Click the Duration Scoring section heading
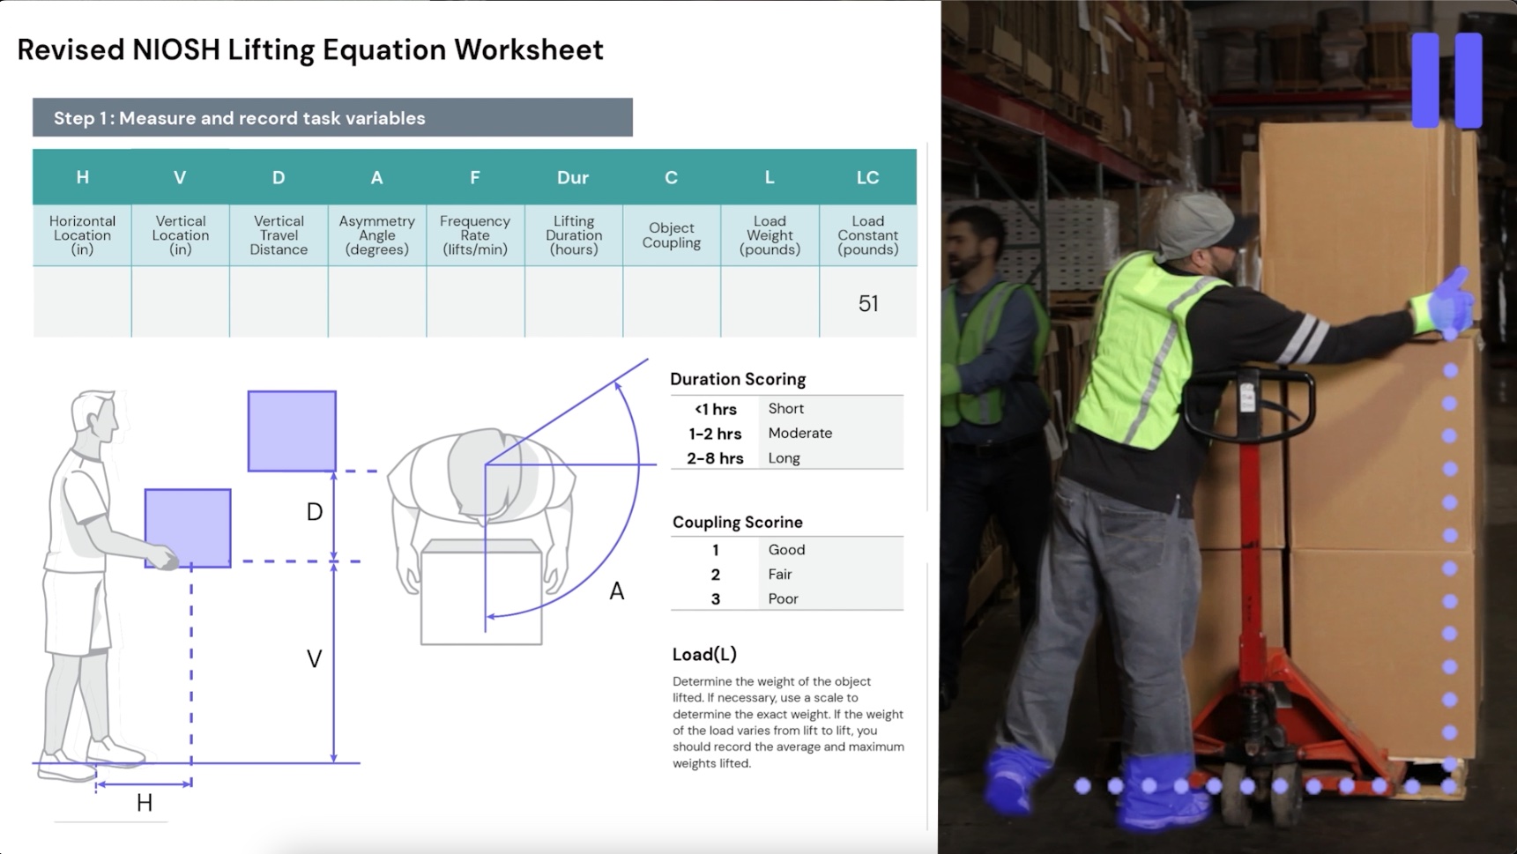The image size is (1517, 854). pos(739,379)
